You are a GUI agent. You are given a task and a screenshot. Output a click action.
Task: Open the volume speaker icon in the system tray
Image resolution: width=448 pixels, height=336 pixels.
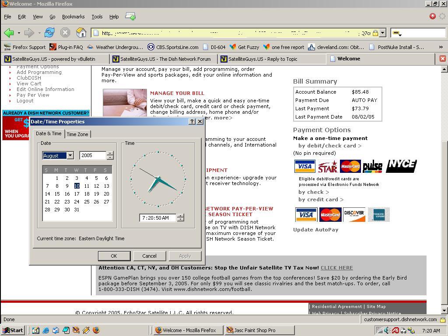pyautogui.click(x=387, y=330)
